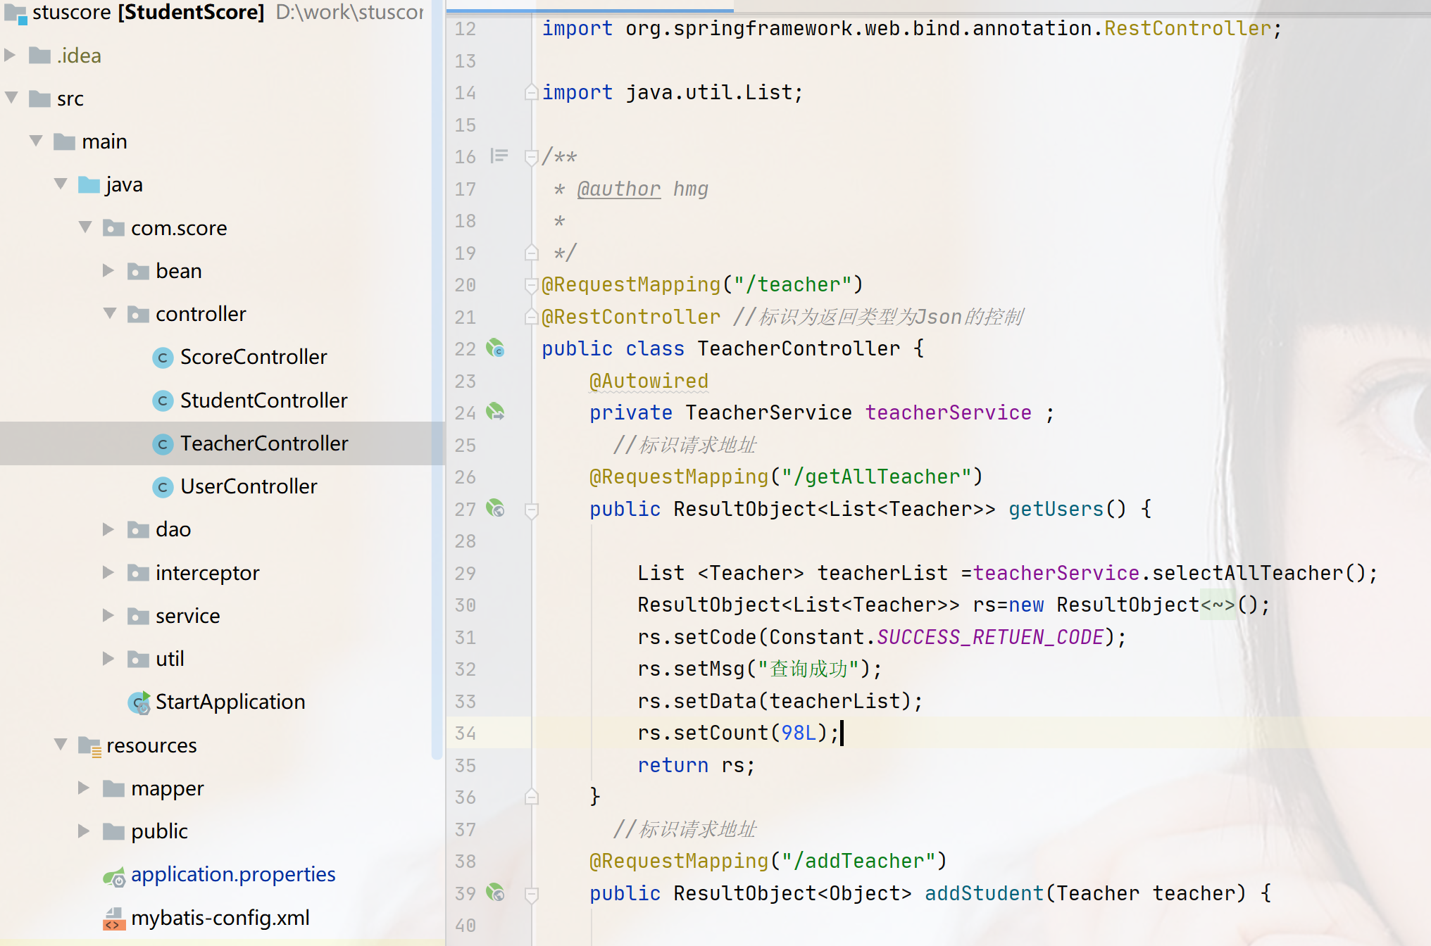The height and width of the screenshot is (946, 1431).
Task: Click the autowired bean gutter icon on line 24
Action: (496, 412)
